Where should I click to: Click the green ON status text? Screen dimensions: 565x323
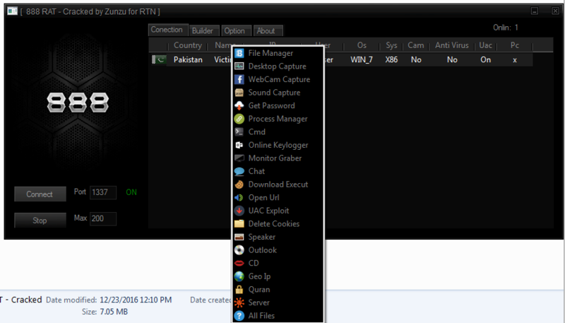131,192
